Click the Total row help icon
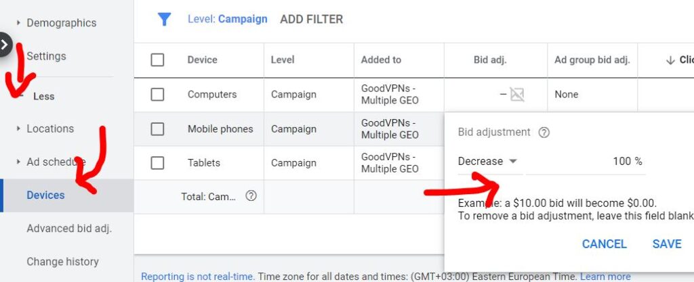 click(251, 196)
